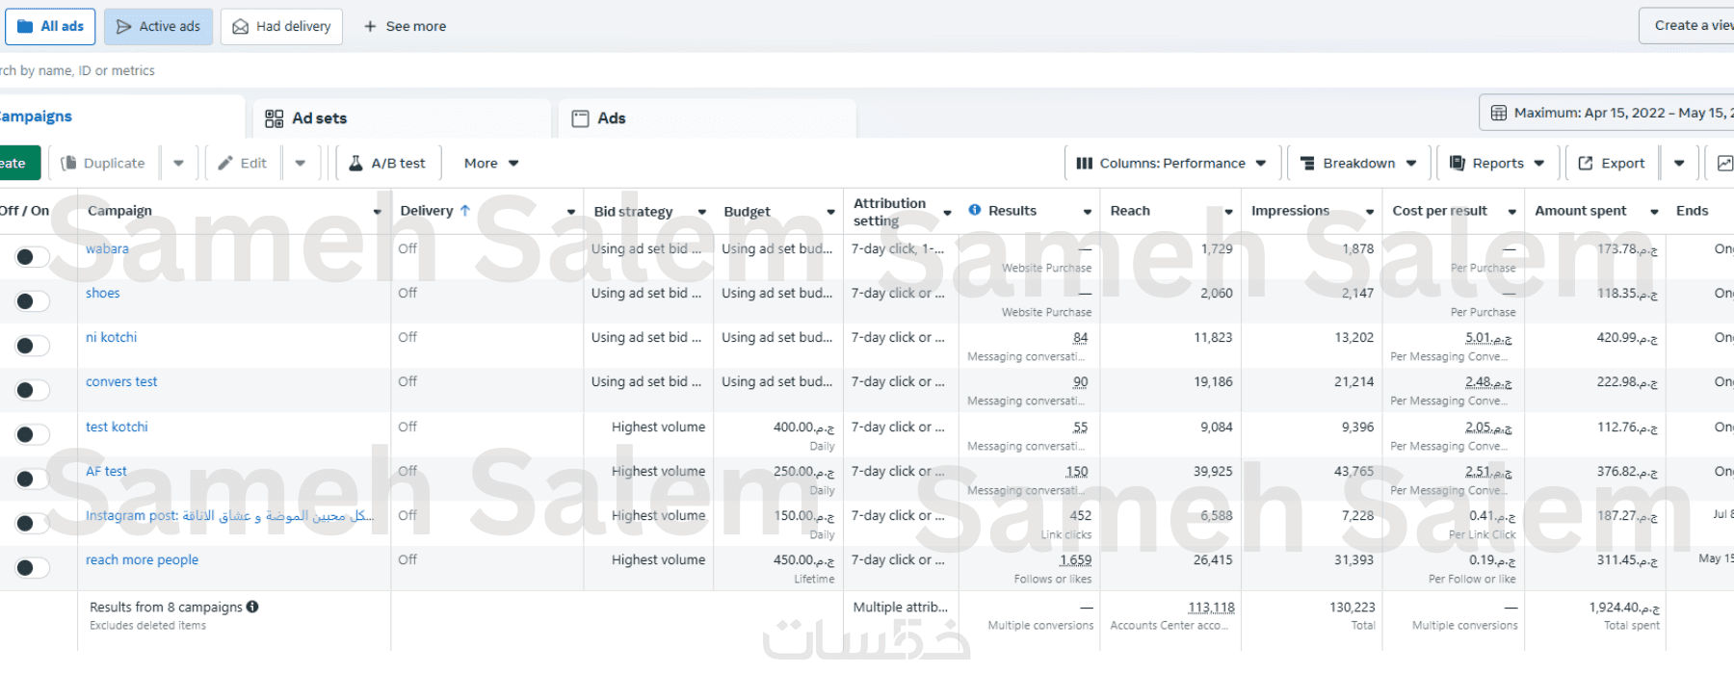This screenshot has height=674, width=1734.
Task: Open the convers test campaign link
Action: [x=121, y=381]
